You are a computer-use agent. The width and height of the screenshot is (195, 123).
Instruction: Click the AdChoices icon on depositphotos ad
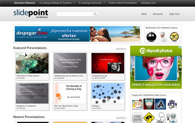tap(180, 47)
